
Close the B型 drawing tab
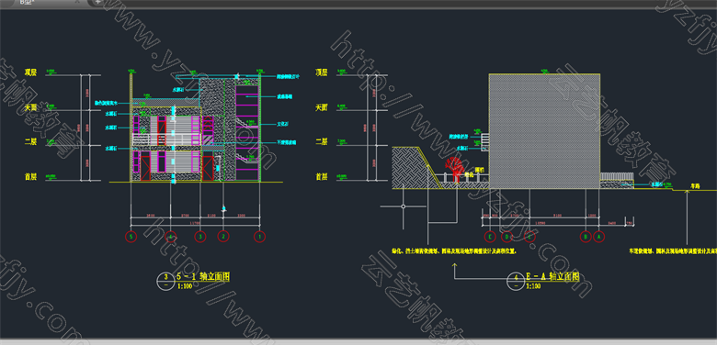pos(77,2)
